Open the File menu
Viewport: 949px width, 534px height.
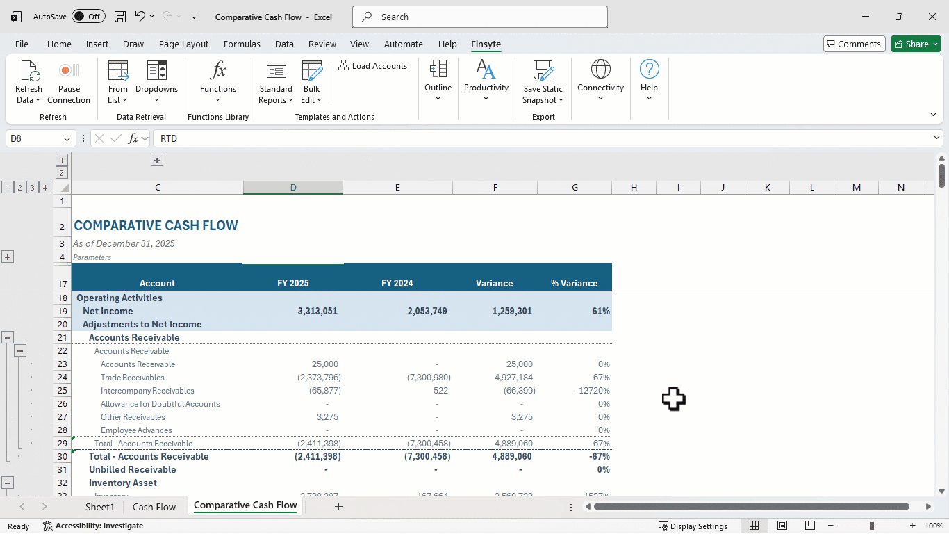[22, 44]
